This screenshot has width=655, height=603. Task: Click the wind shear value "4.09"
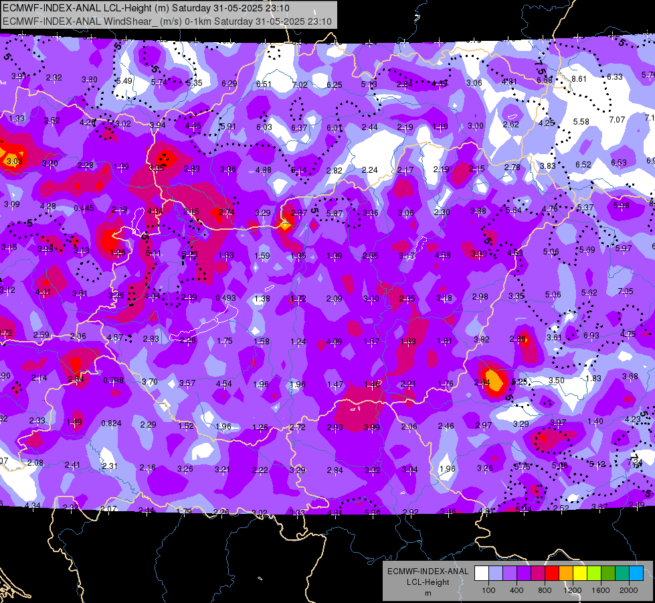click(x=334, y=342)
